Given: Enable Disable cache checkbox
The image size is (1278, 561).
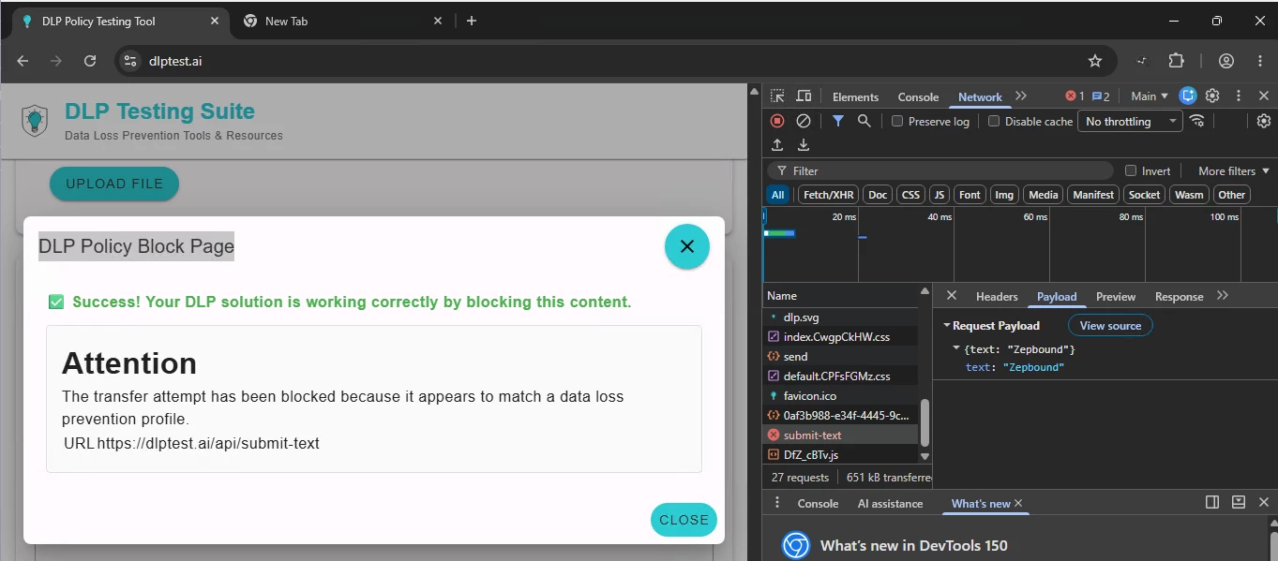Looking at the screenshot, I should (x=994, y=121).
